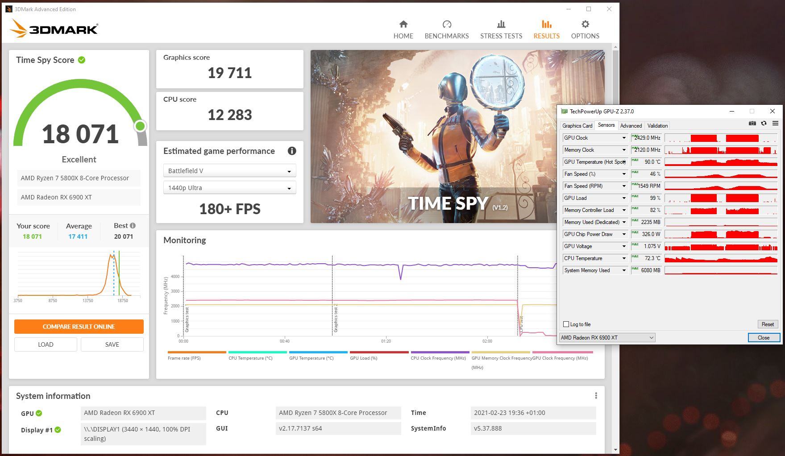Open the 1440p Ultra preset dropdown

(x=229, y=188)
